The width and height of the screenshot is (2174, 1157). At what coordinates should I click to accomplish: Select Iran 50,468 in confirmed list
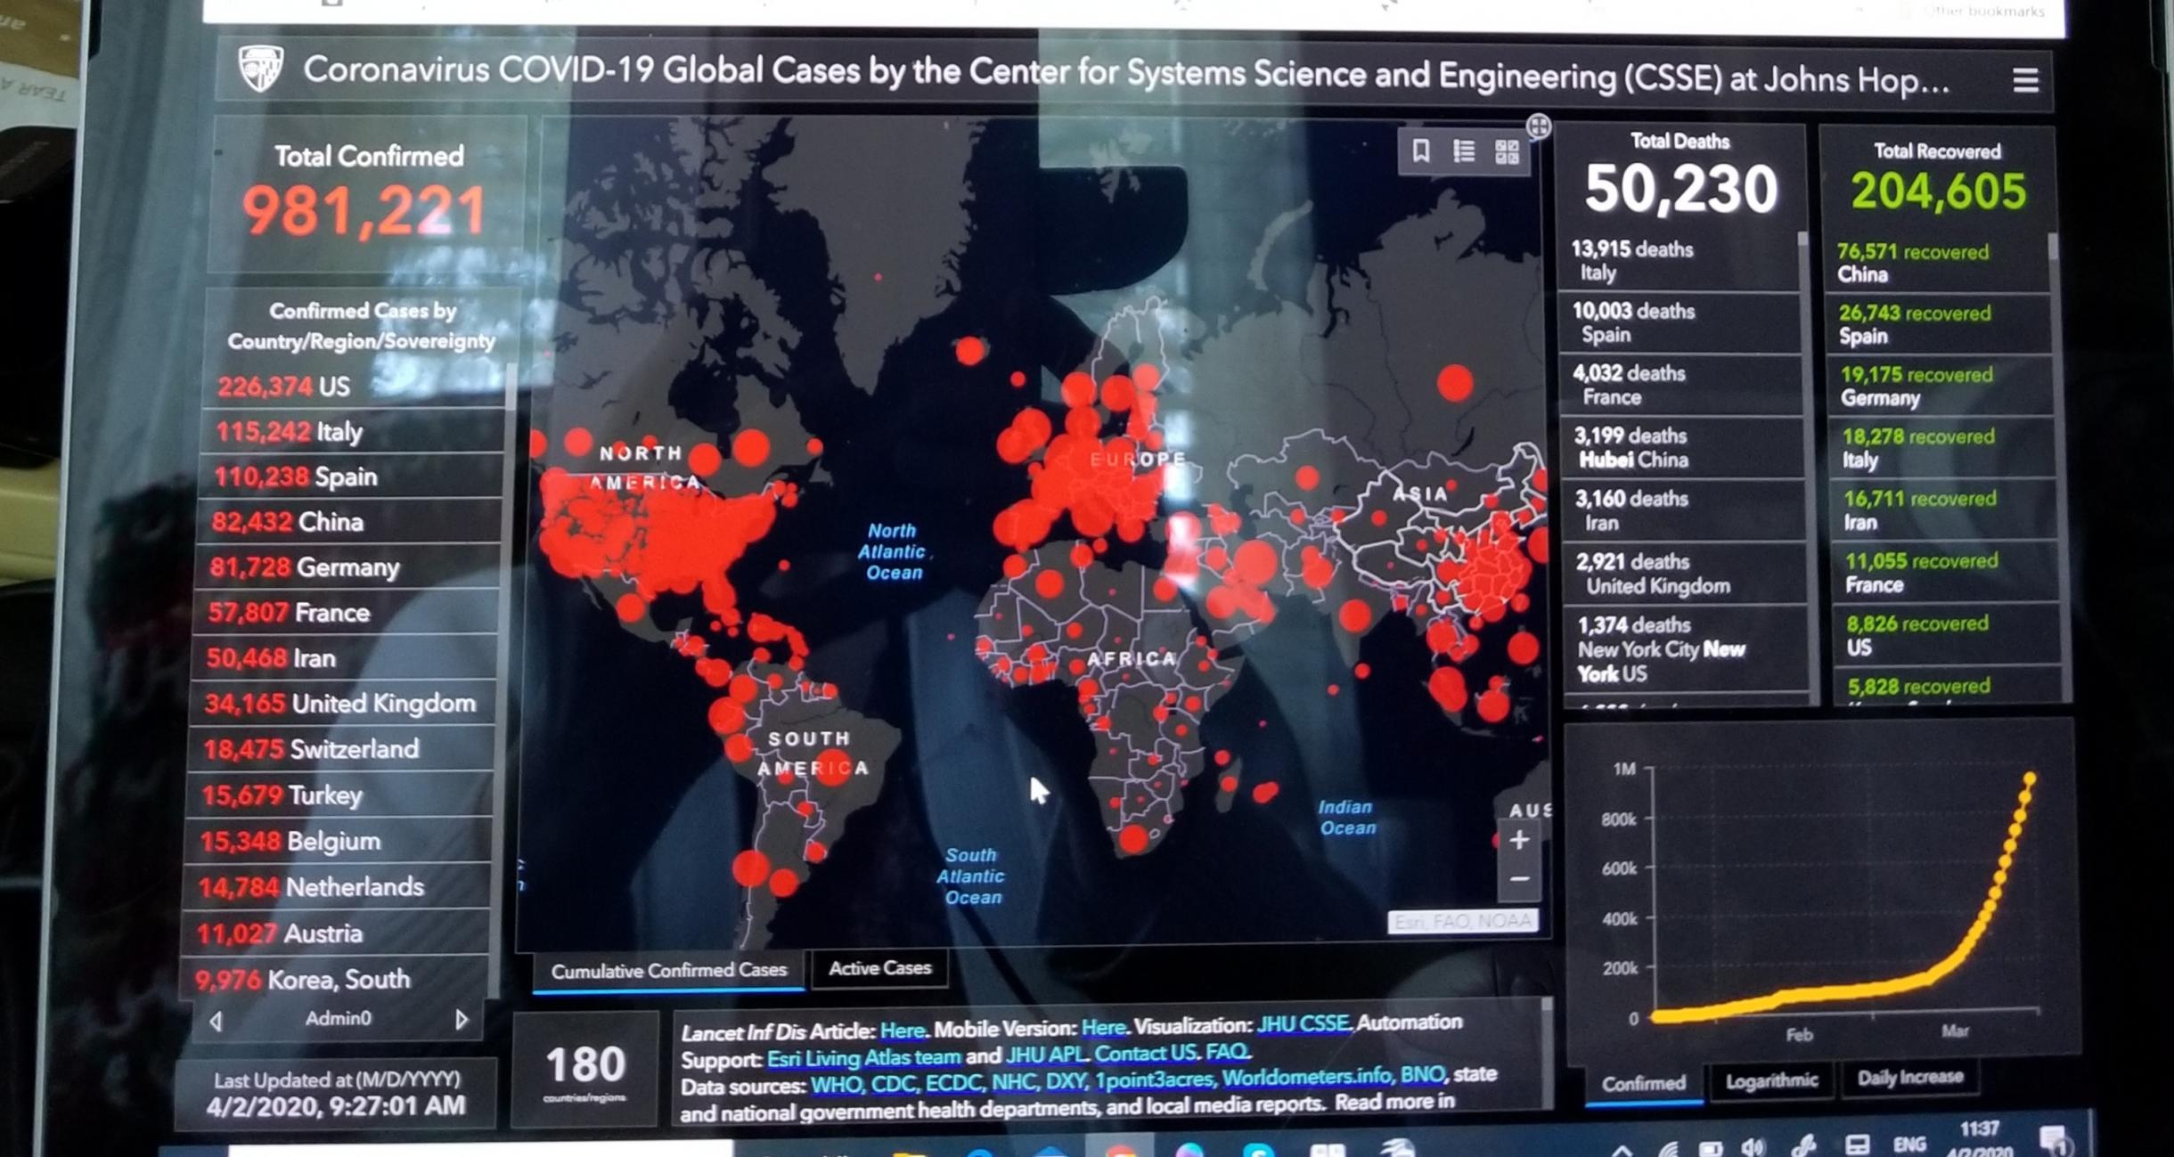344,658
